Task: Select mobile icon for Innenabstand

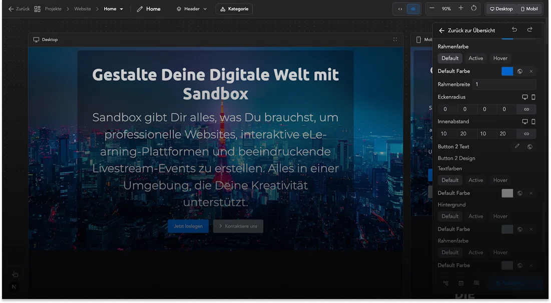Action: pos(533,121)
